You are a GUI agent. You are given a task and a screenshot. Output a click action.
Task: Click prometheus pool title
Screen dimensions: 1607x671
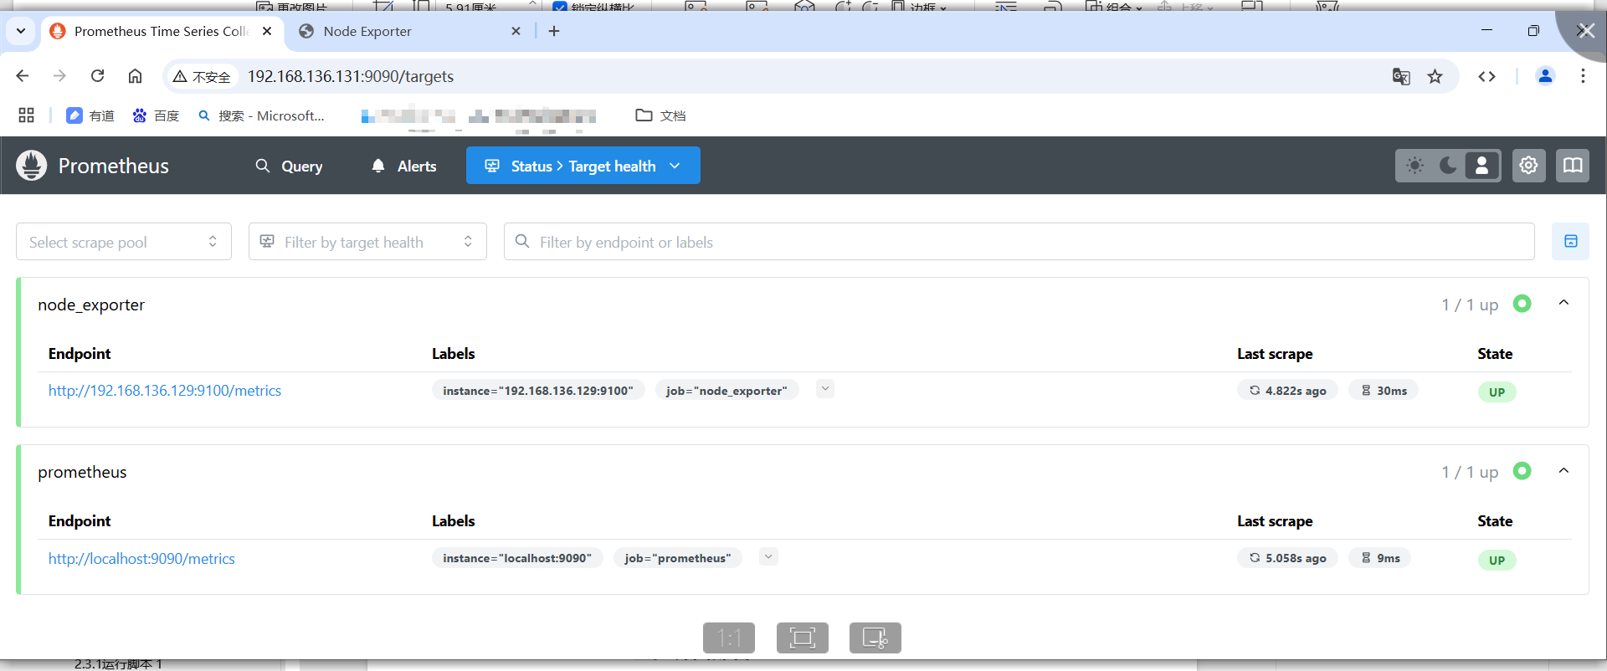pos(82,472)
